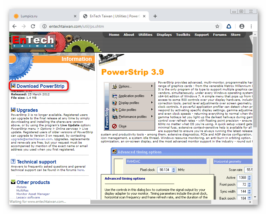Click the upgrade@entechtaiwan.com email link

point(32,139)
